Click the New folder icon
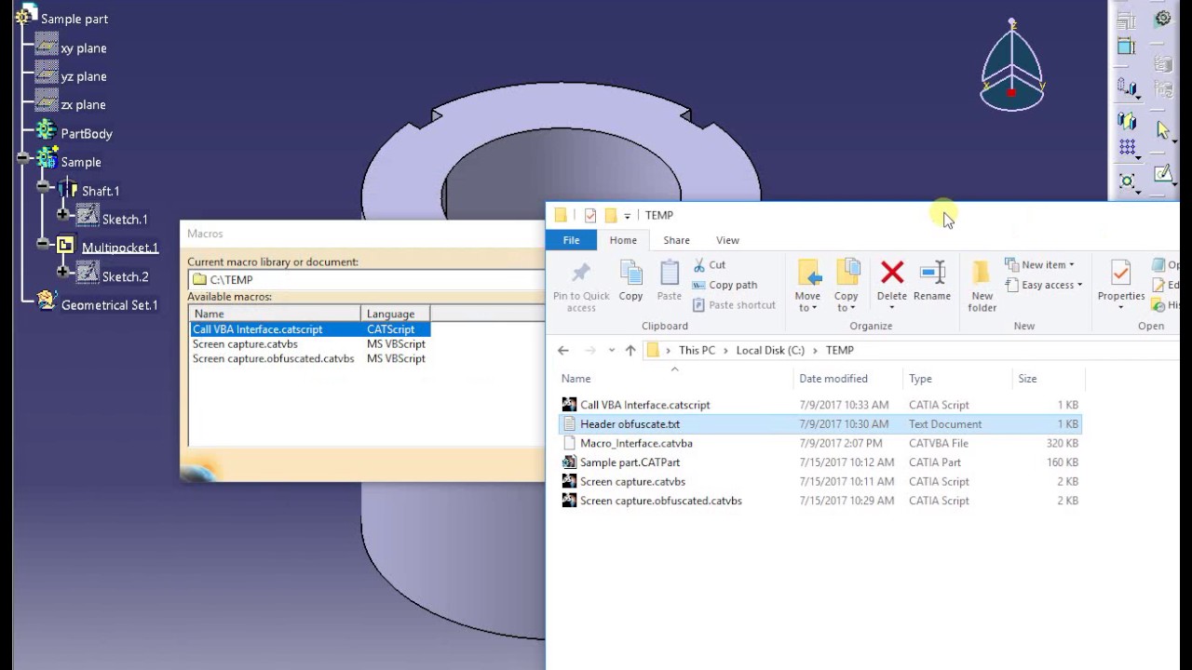Viewport: 1192px width, 670px height. [982, 273]
